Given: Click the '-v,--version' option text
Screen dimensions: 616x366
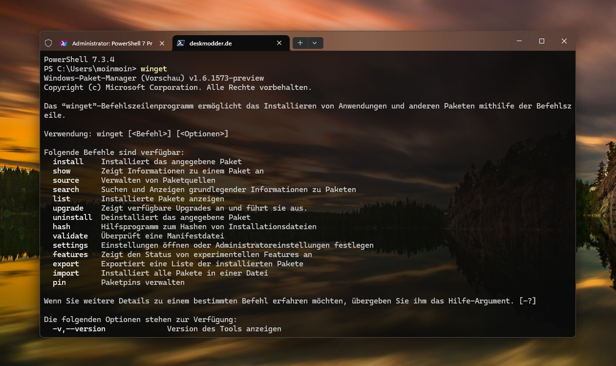Looking at the screenshot, I should point(79,329).
